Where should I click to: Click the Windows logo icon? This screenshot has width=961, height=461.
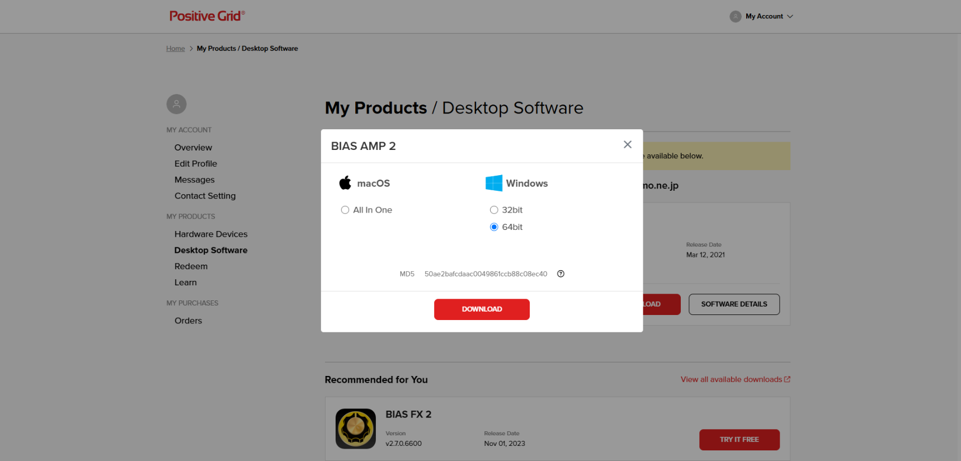point(494,183)
